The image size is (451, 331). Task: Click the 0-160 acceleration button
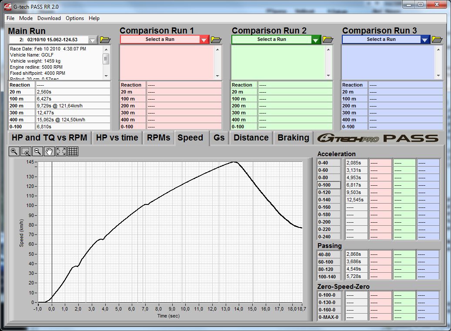pos(329,207)
